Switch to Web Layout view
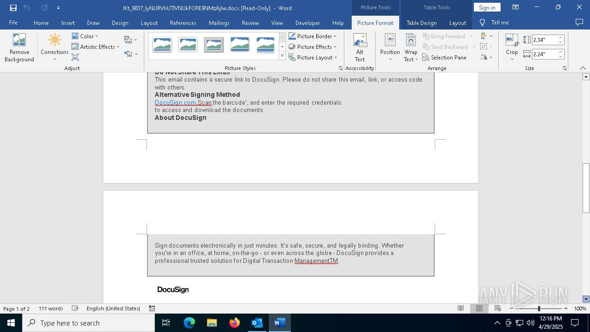 tap(497, 308)
